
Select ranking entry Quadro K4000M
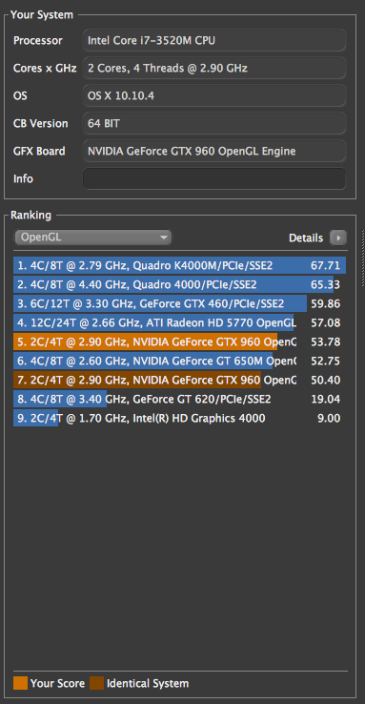pos(179,265)
